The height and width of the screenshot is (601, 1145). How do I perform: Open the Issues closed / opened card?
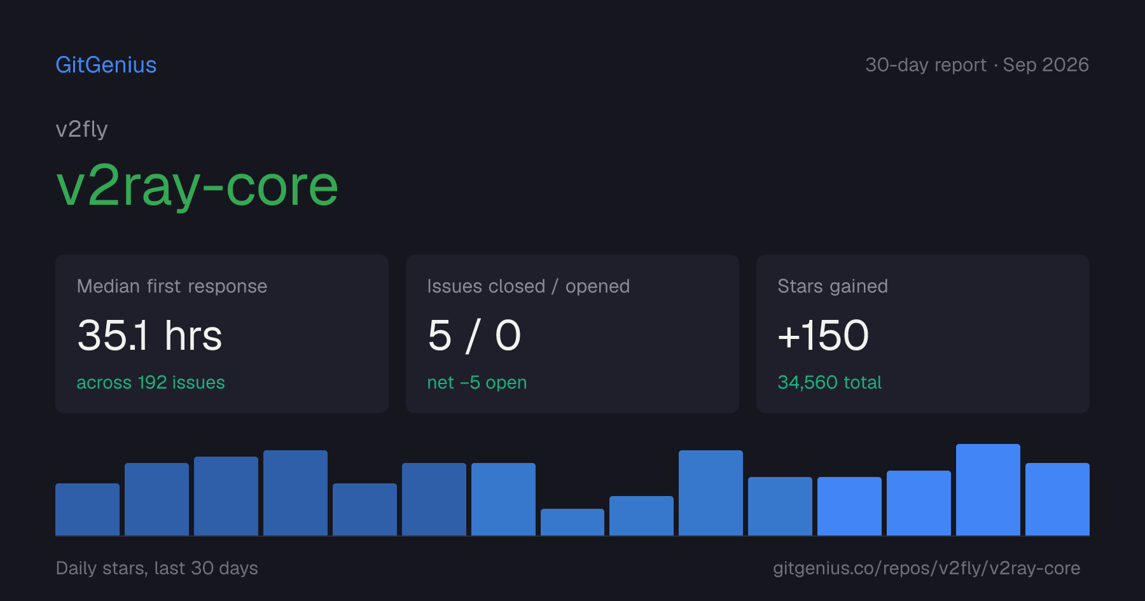coord(572,334)
